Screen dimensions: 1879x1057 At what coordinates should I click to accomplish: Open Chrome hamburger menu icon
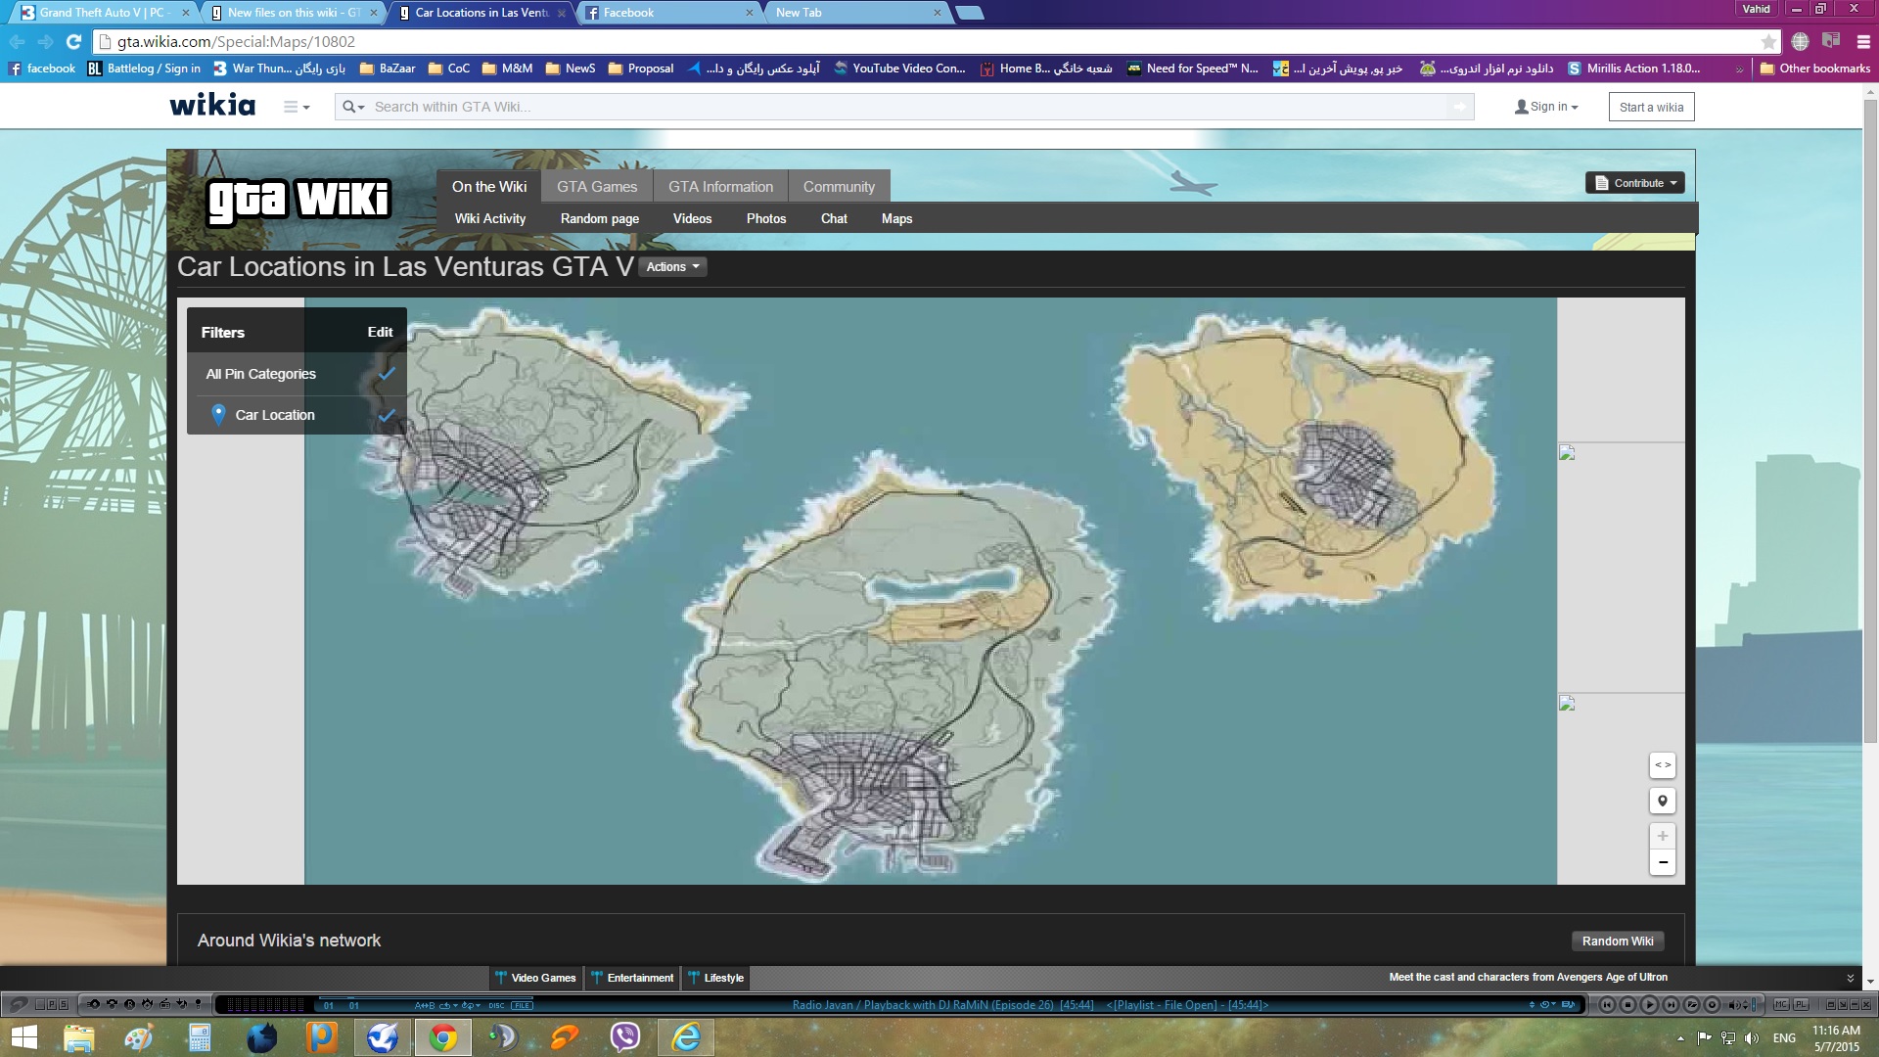click(x=1863, y=41)
